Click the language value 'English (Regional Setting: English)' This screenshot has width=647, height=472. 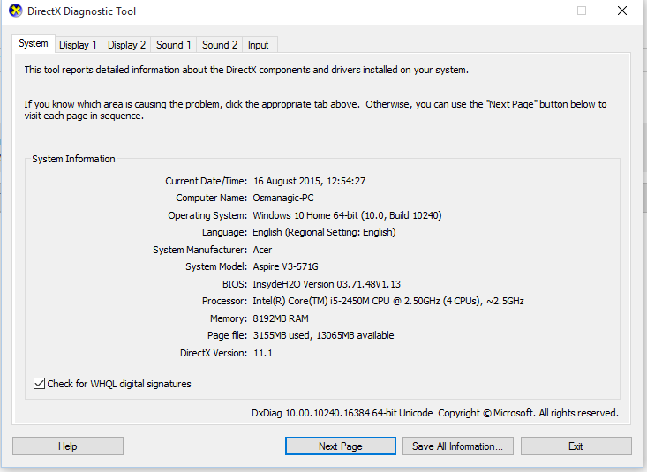324,232
